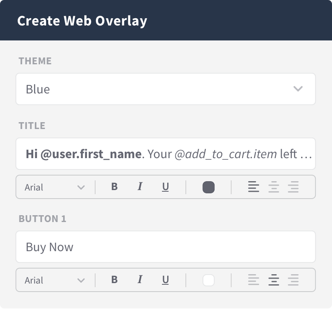This screenshot has width=332, height=309.
Task: Toggle underline in Button 1 toolbar
Action: click(x=165, y=280)
